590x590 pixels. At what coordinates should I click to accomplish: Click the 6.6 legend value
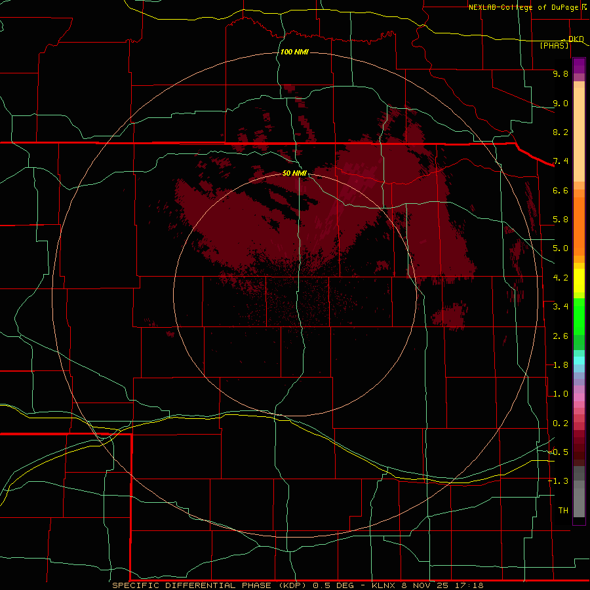(560, 190)
